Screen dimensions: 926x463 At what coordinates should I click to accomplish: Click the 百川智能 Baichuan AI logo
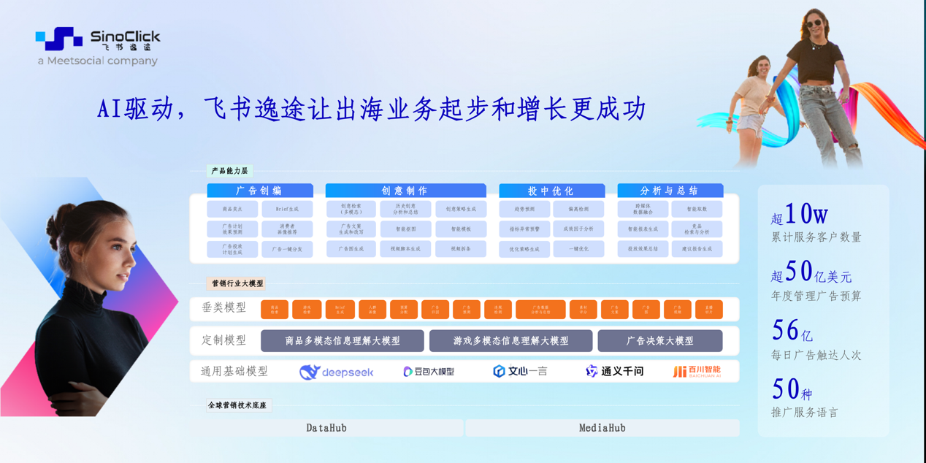pos(697,372)
